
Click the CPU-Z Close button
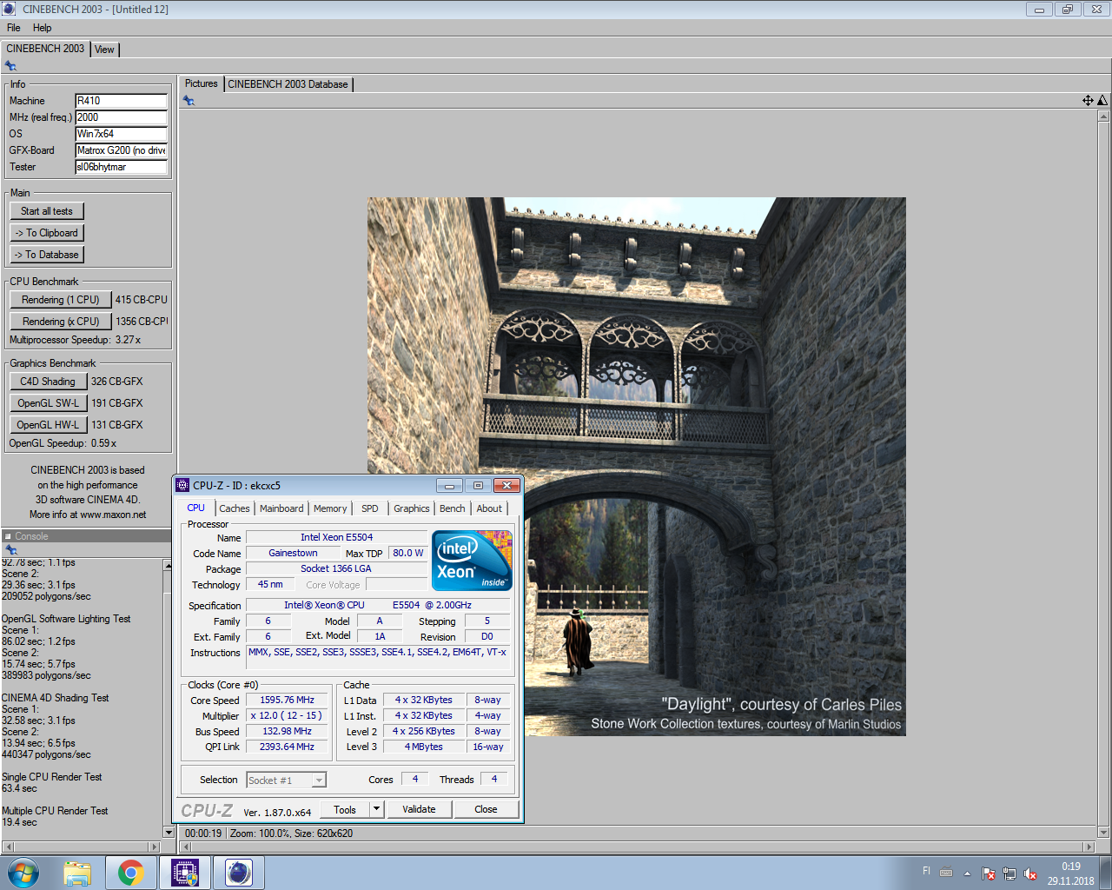point(486,809)
